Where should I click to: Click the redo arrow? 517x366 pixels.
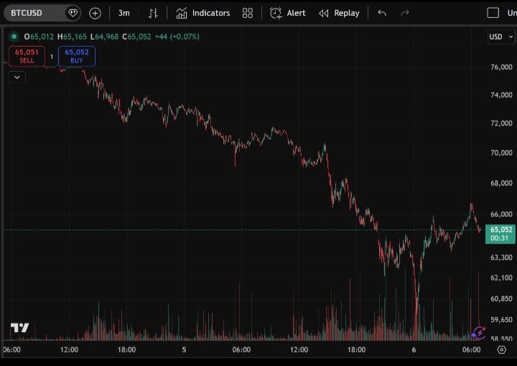[405, 13]
